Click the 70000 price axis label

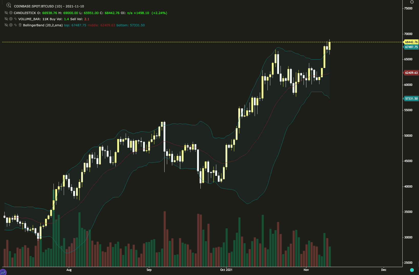pos(408,34)
